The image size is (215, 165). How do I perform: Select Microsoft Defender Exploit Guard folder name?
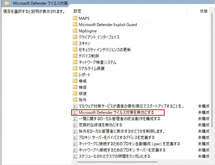108,25
